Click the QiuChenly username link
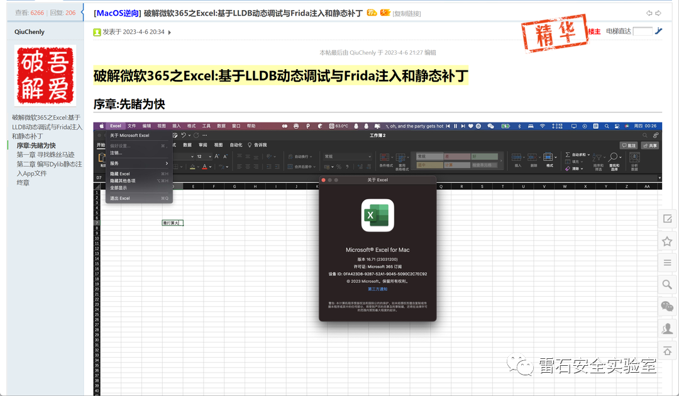 30,31
